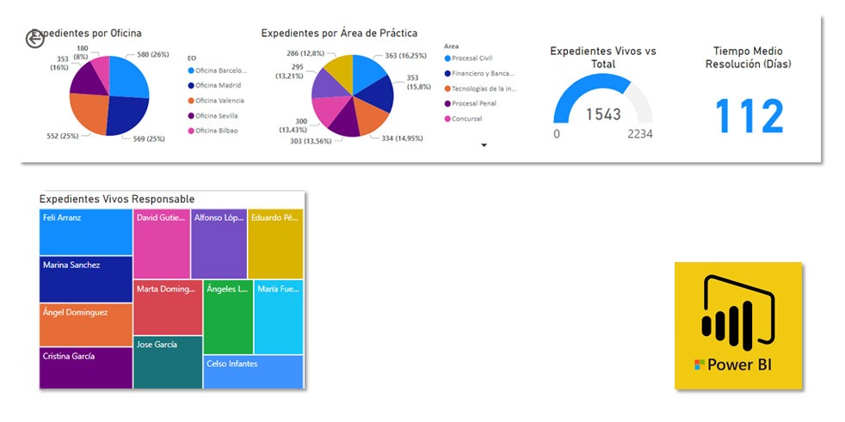This screenshot has height=422, width=845.
Task: Click the 580 (26%) pie slice
Action: click(127, 77)
